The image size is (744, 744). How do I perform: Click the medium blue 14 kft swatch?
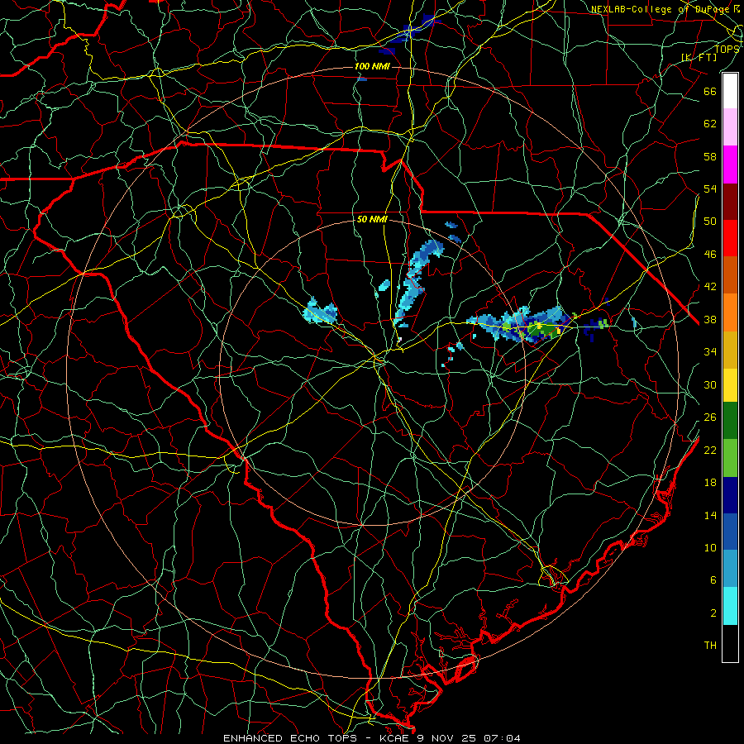[730, 532]
